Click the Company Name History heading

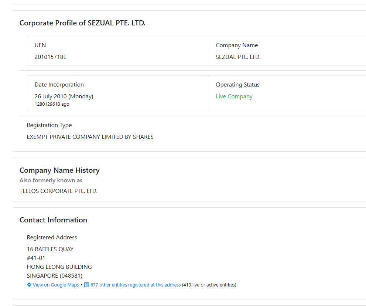click(59, 170)
